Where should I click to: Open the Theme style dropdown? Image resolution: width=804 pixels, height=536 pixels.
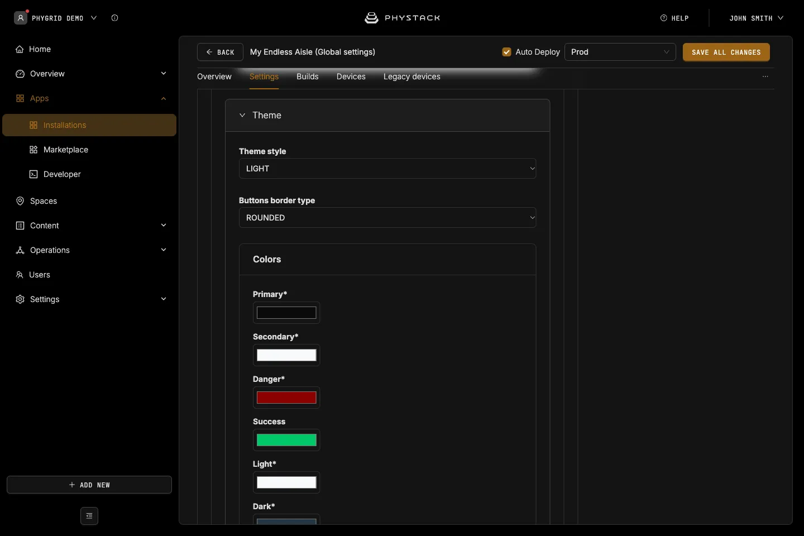[x=387, y=169]
